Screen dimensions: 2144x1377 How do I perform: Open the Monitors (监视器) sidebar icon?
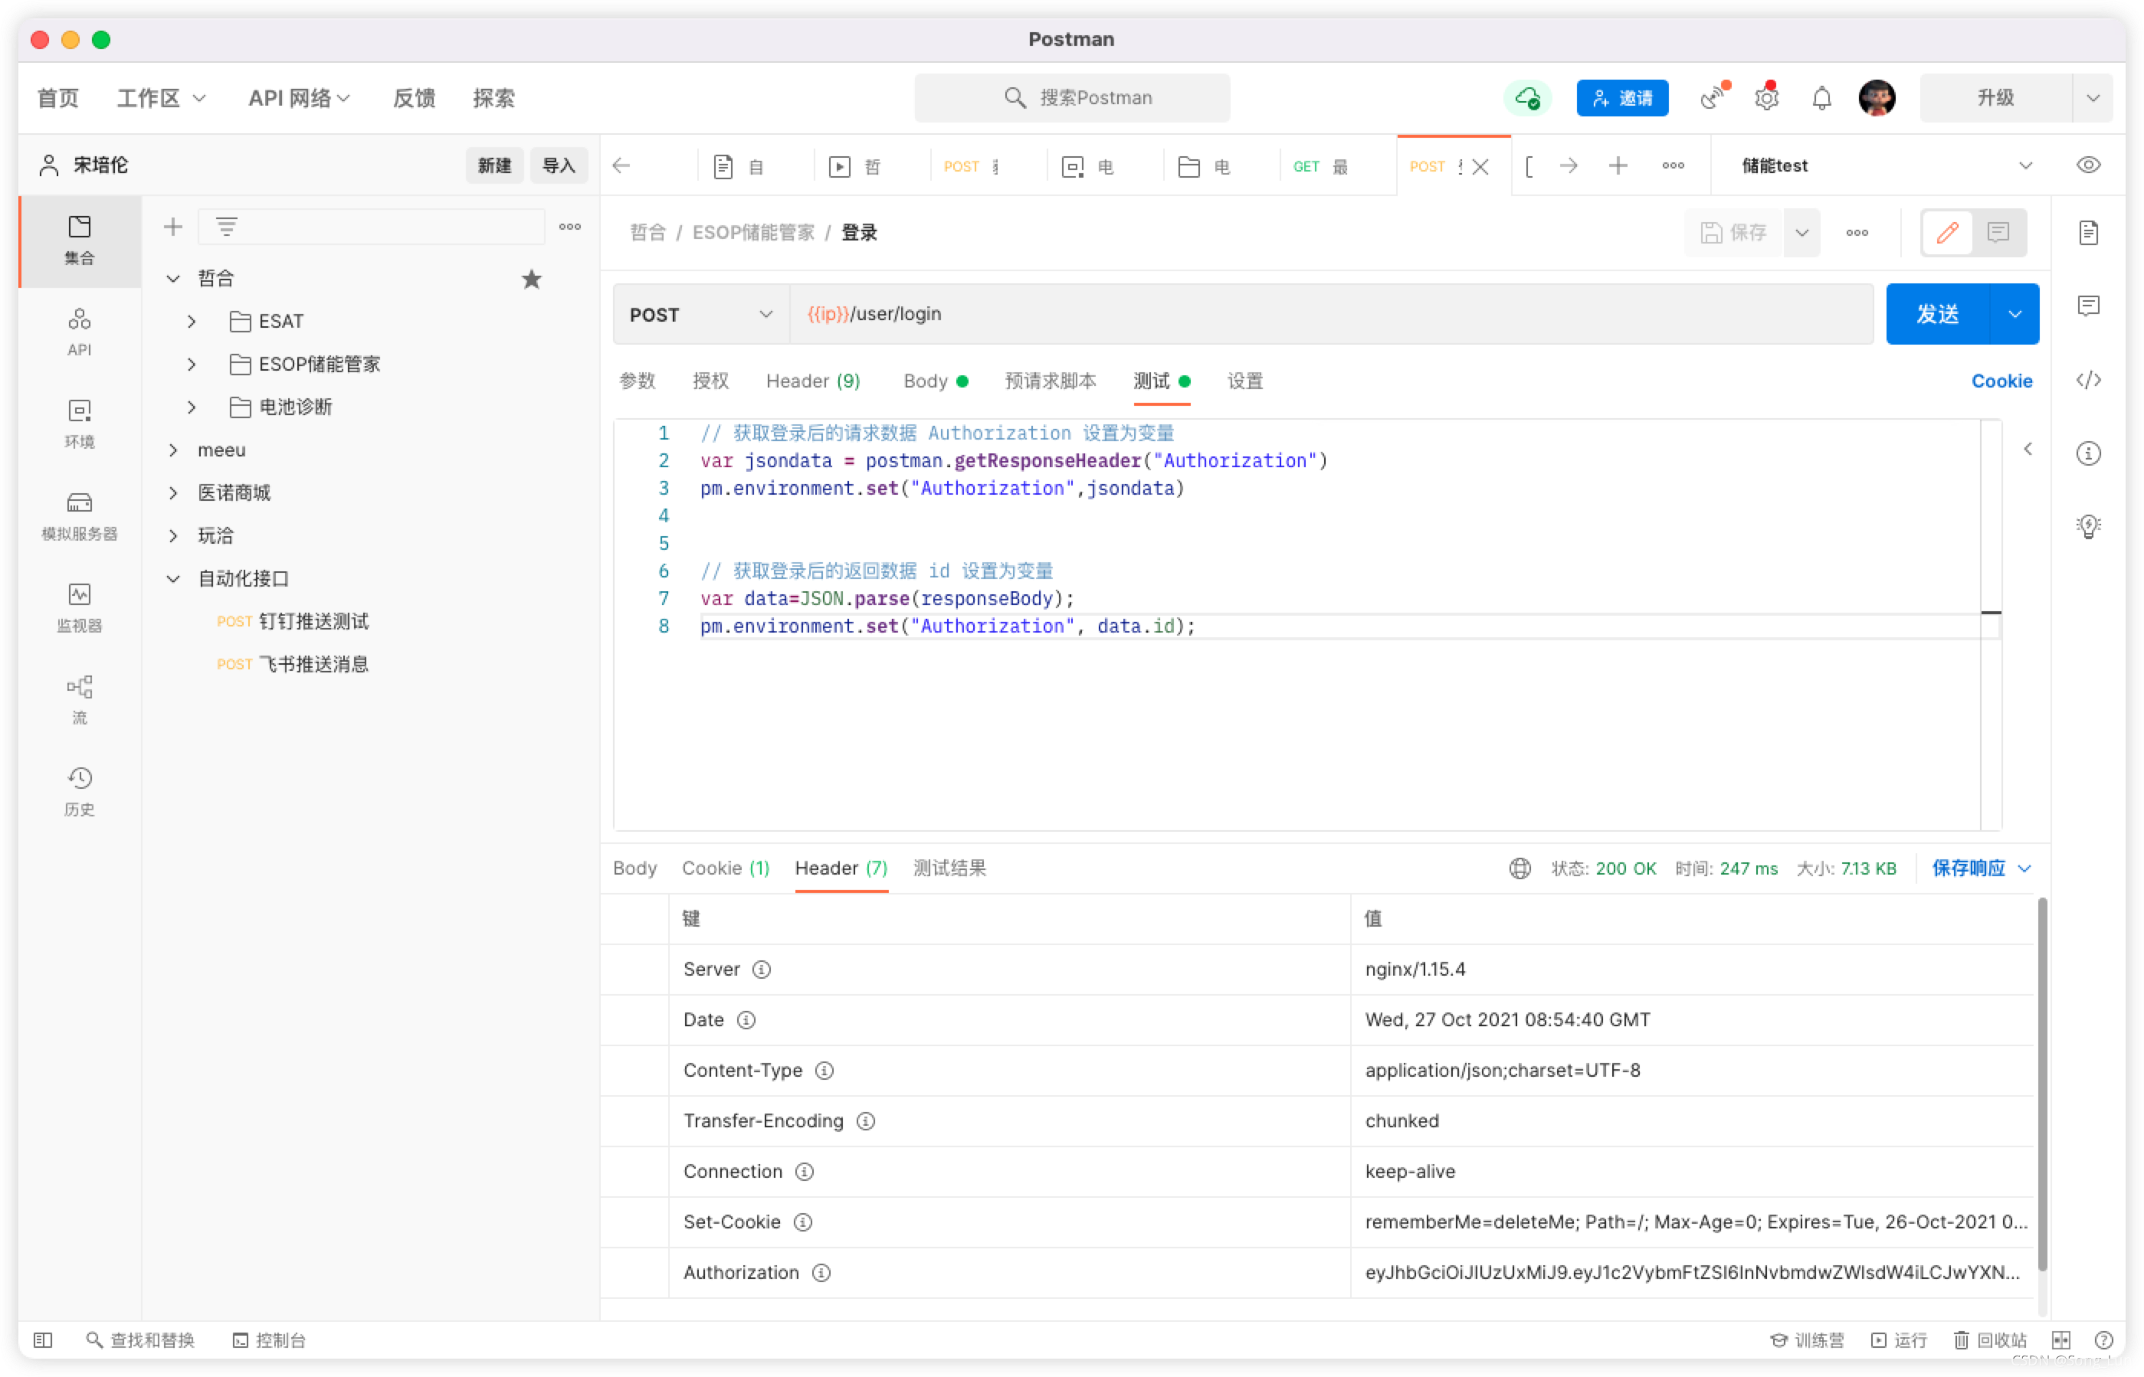(79, 607)
